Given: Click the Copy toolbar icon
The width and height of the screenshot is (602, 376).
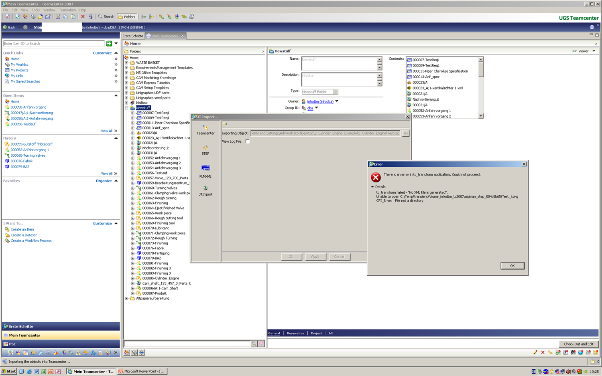Looking at the screenshot, I should [x=65, y=17].
